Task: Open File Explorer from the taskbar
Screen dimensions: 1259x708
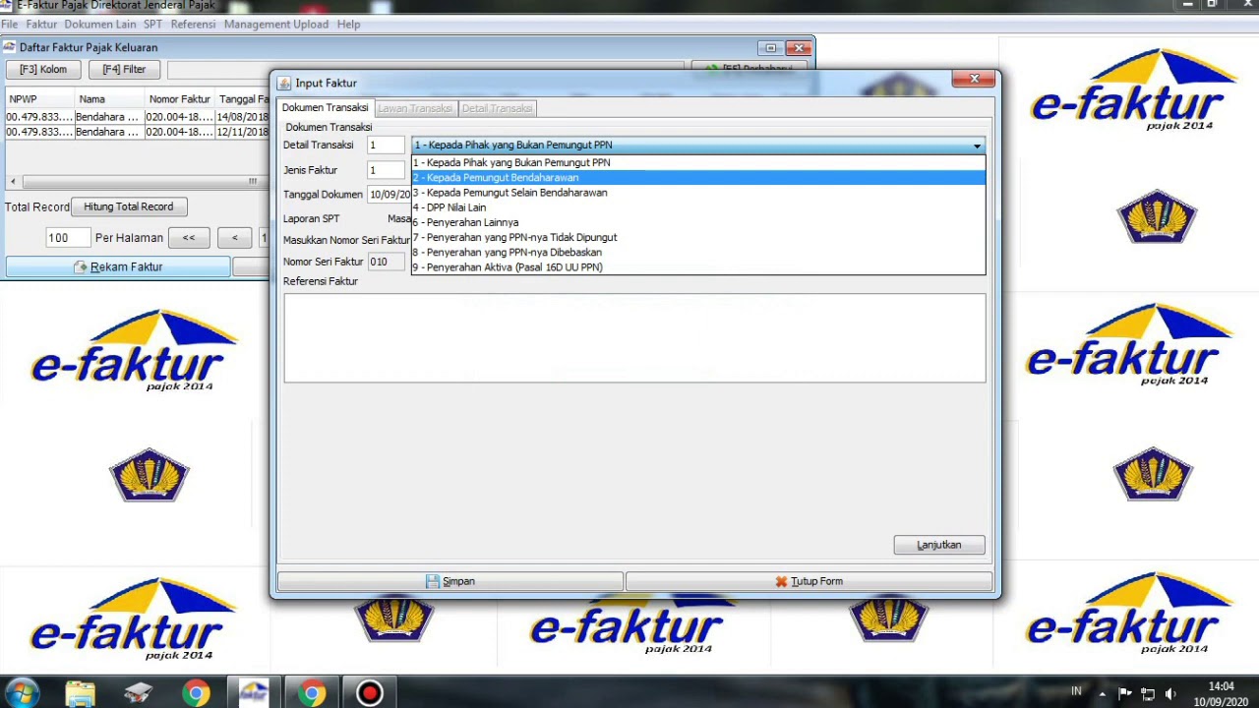Action: pos(80,693)
